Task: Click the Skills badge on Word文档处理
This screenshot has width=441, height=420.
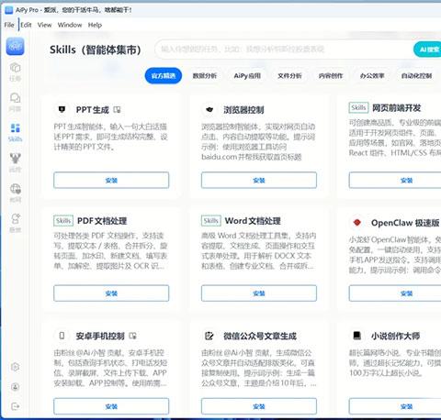Action: 211,221
